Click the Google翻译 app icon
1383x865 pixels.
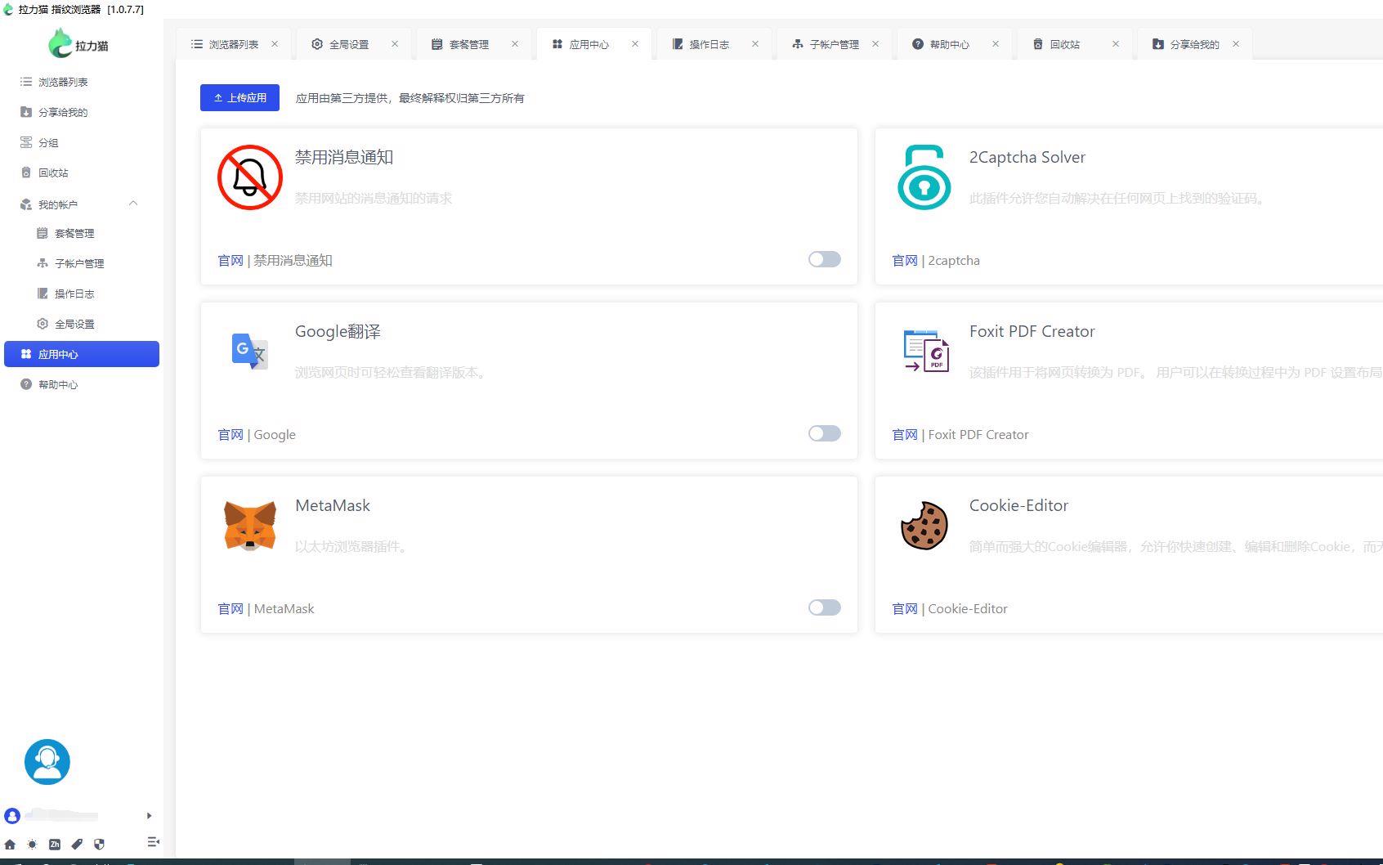point(250,352)
